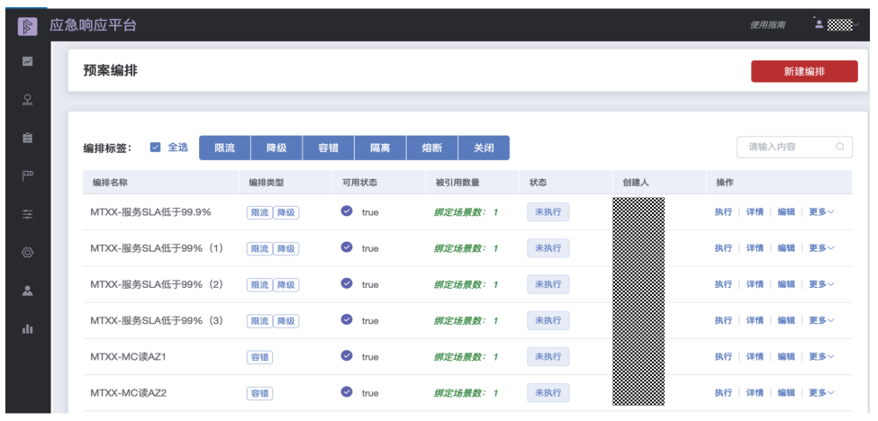Click 未执行 status in MTXX-MC读AZ2 row
This screenshot has height=421, width=878.
(x=548, y=393)
